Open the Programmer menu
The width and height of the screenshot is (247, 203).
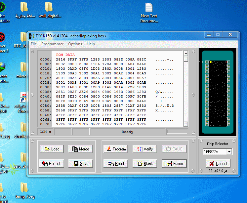tap(52, 44)
